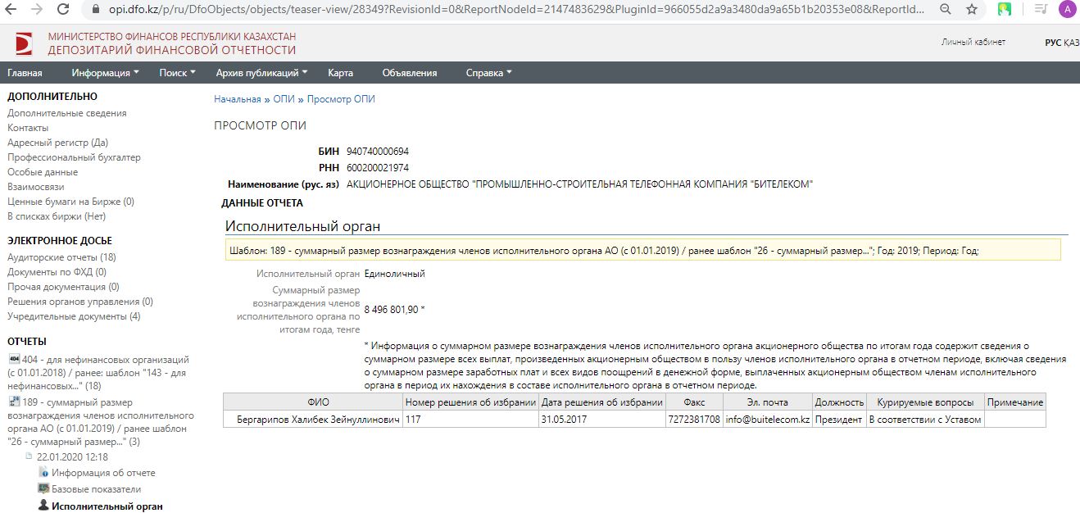Image resolution: width=1080 pixels, height=513 pixels.
Task: Click the info icon beside Информация об отчете
Action: click(x=43, y=473)
